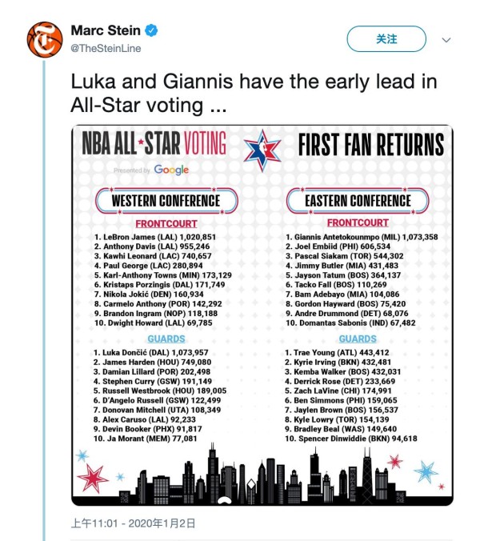
Task: Click the NBA All-Star star logo
Action: click(x=262, y=150)
